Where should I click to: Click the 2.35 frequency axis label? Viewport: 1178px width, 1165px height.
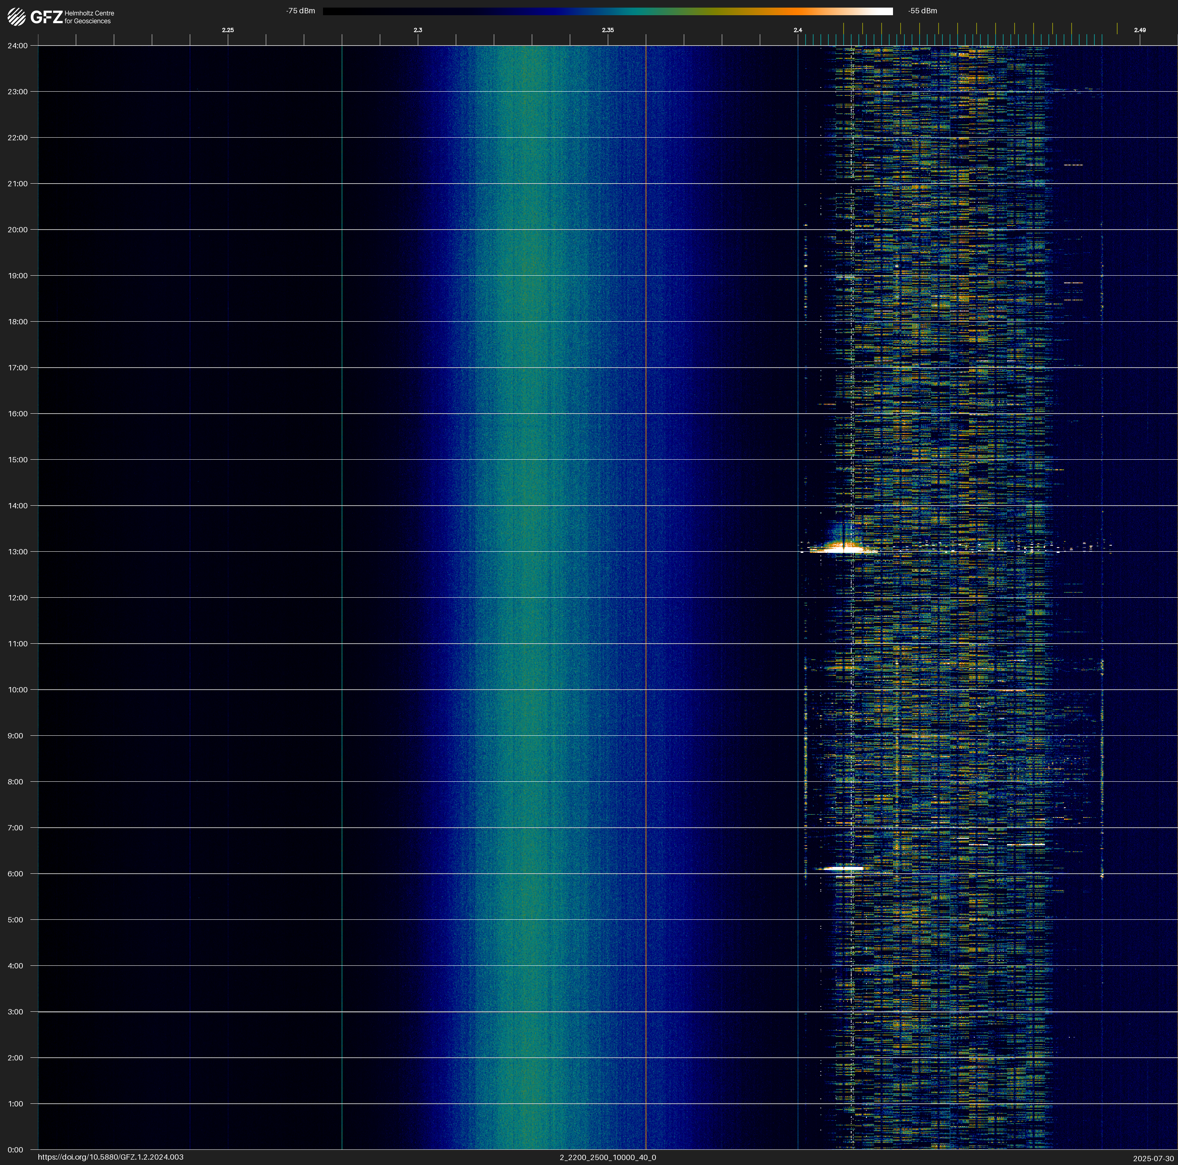point(607,30)
